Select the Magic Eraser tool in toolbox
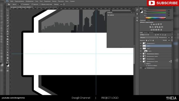Image resolution: width=179 pixels, height=101 pixels. 8,36
